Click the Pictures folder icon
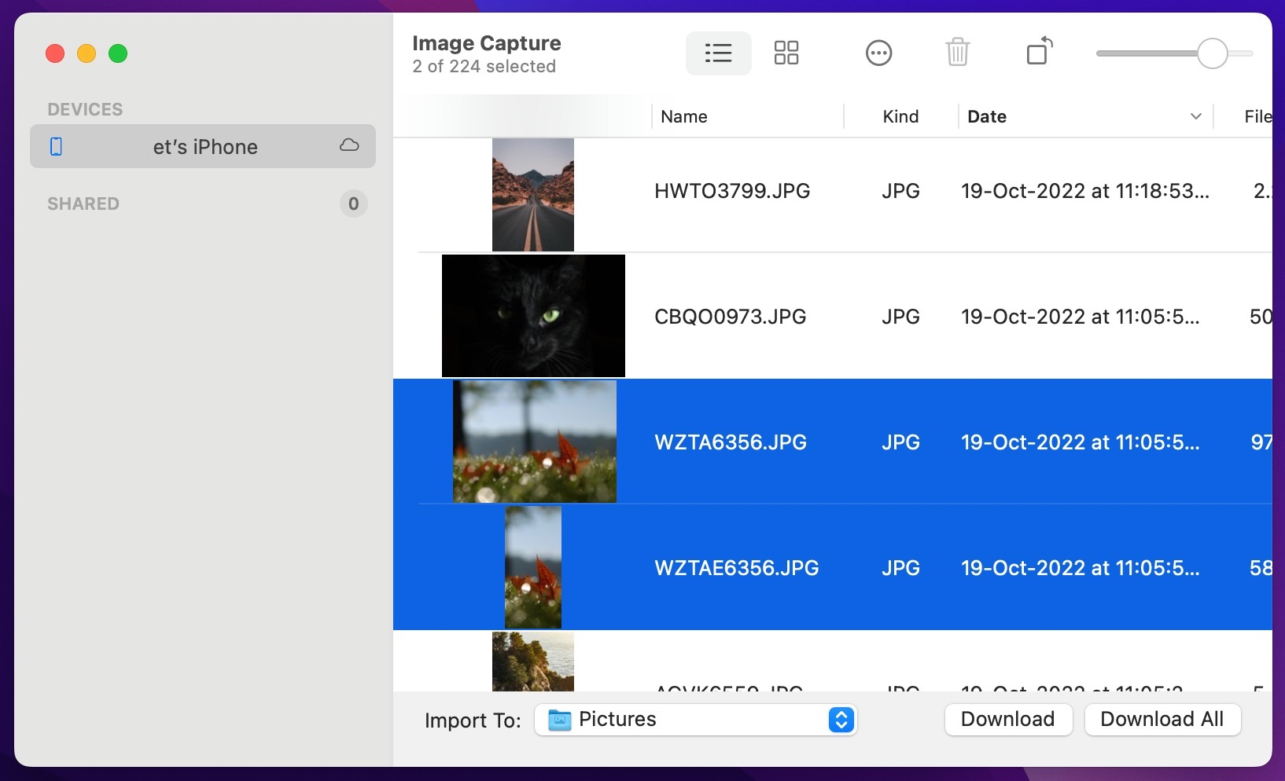Viewport: 1285px width, 781px height. click(x=559, y=720)
